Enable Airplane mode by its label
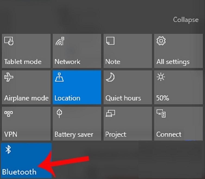Screen dimensions: 205x179 coord(26,98)
